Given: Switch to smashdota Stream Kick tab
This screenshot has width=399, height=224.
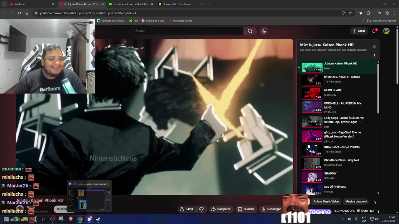Looking at the screenshot, I should coord(131,4).
